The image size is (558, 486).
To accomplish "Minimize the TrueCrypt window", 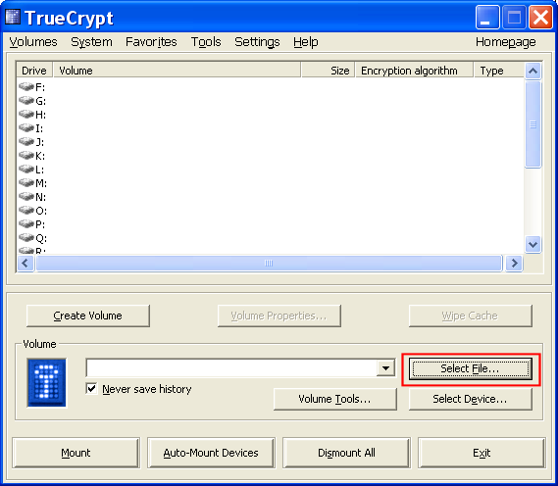I will tap(486, 17).
